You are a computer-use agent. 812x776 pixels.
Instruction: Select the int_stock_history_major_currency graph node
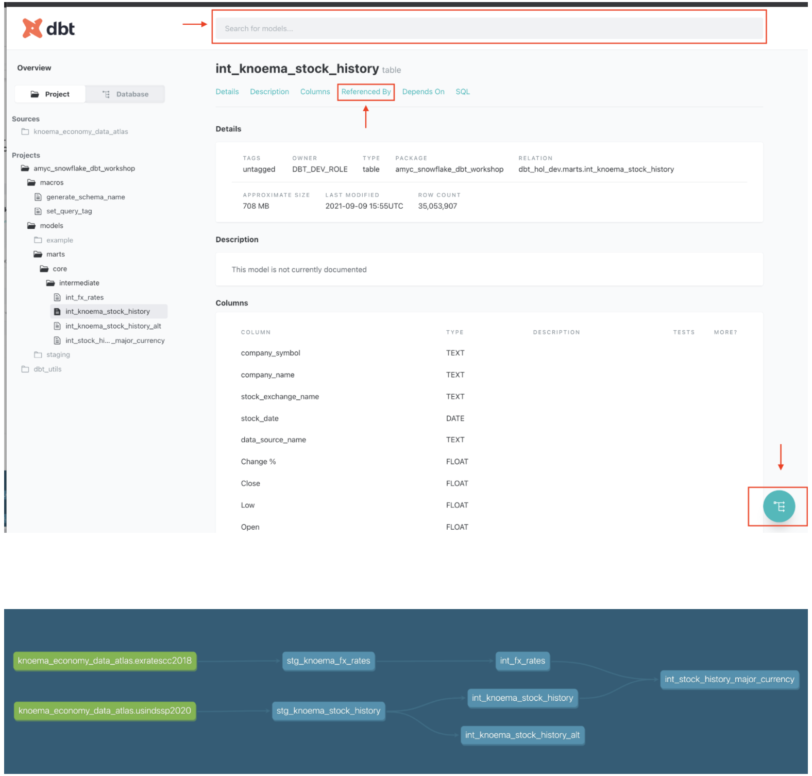tap(729, 679)
